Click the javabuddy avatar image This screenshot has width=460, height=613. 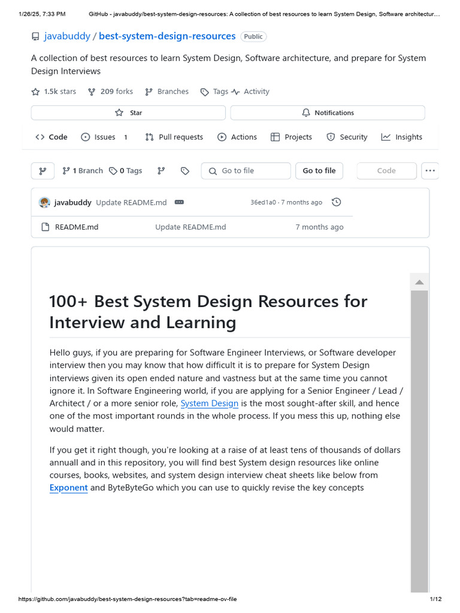pyautogui.click(x=44, y=202)
